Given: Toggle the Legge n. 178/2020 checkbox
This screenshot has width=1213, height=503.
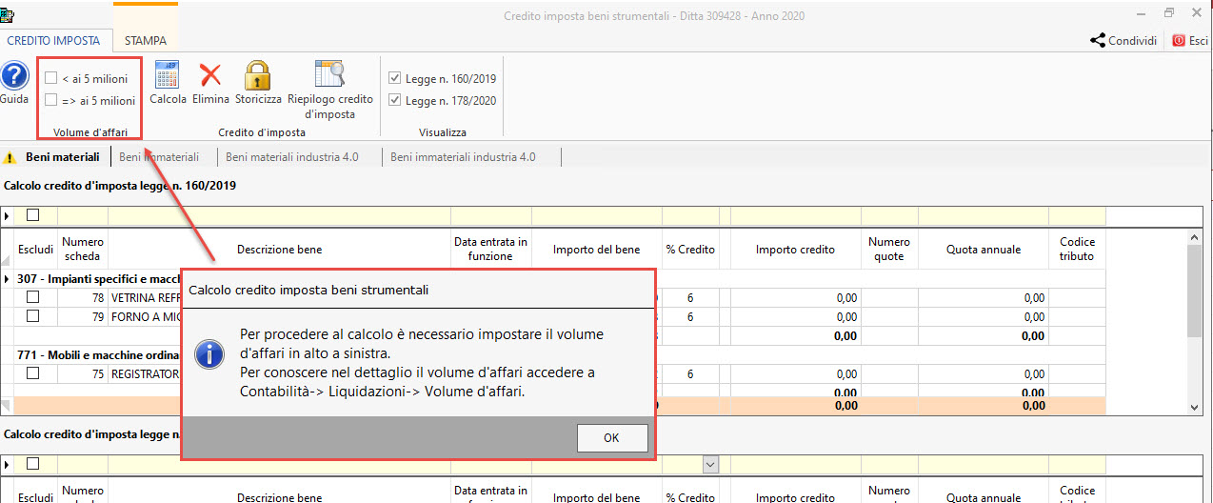Looking at the screenshot, I should point(395,99).
